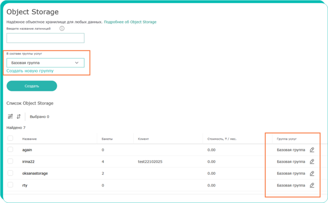Focus the storage name input field
The width and height of the screenshot is (328, 203).
45,38
